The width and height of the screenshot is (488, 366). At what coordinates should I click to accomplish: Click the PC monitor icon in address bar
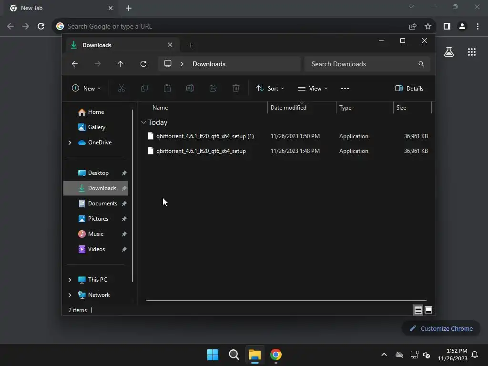click(x=168, y=64)
